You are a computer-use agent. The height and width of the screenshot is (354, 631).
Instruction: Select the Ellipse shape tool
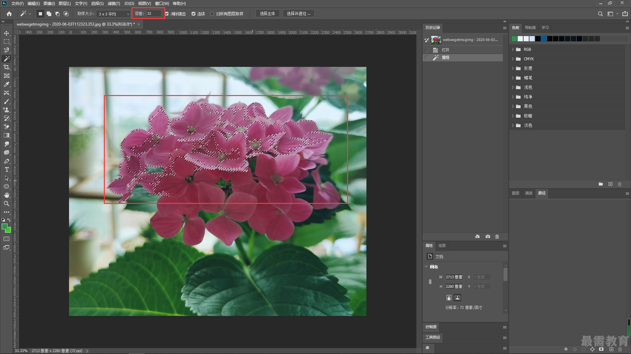tap(7, 187)
